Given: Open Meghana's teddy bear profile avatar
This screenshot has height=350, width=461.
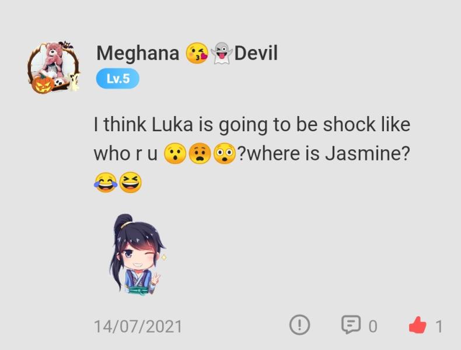Looking at the screenshot, I should tap(54, 68).
